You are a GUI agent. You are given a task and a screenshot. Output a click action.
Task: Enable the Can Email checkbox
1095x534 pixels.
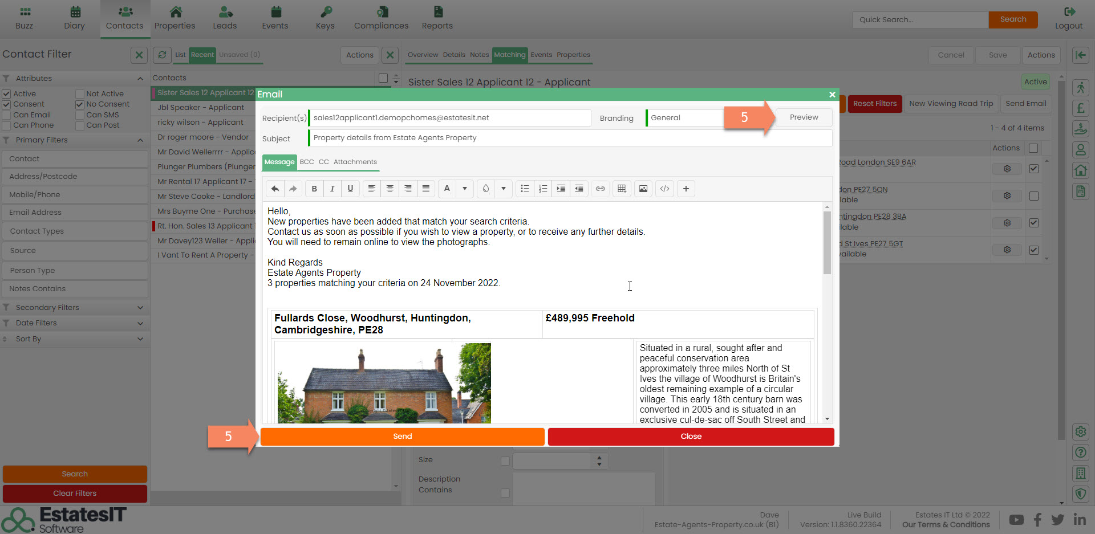tap(7, 115)
